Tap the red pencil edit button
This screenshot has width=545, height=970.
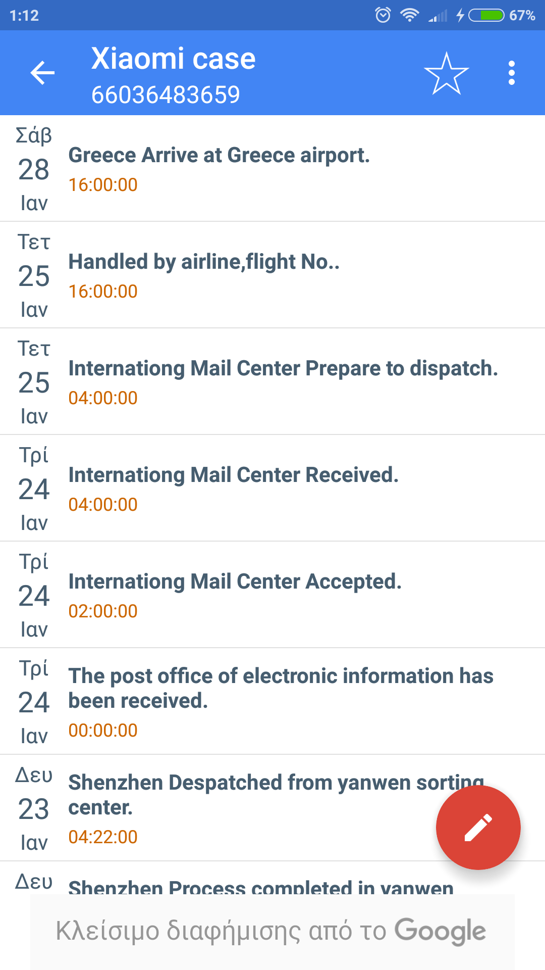coord(478,828)
